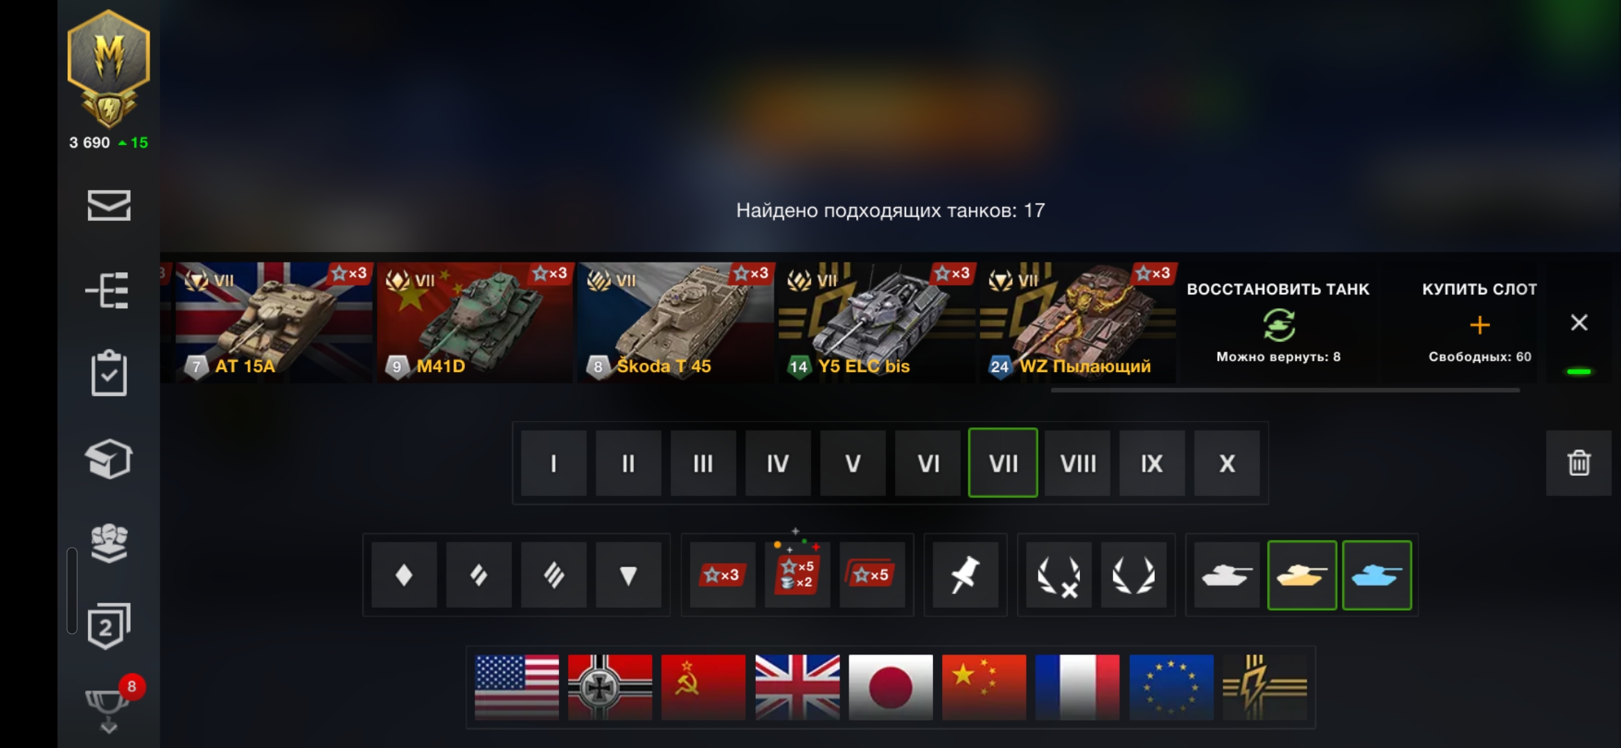This screenshot has height=748, width=1621.
Task: Open the crew icon in sidebar
Action: click(109, 543)
